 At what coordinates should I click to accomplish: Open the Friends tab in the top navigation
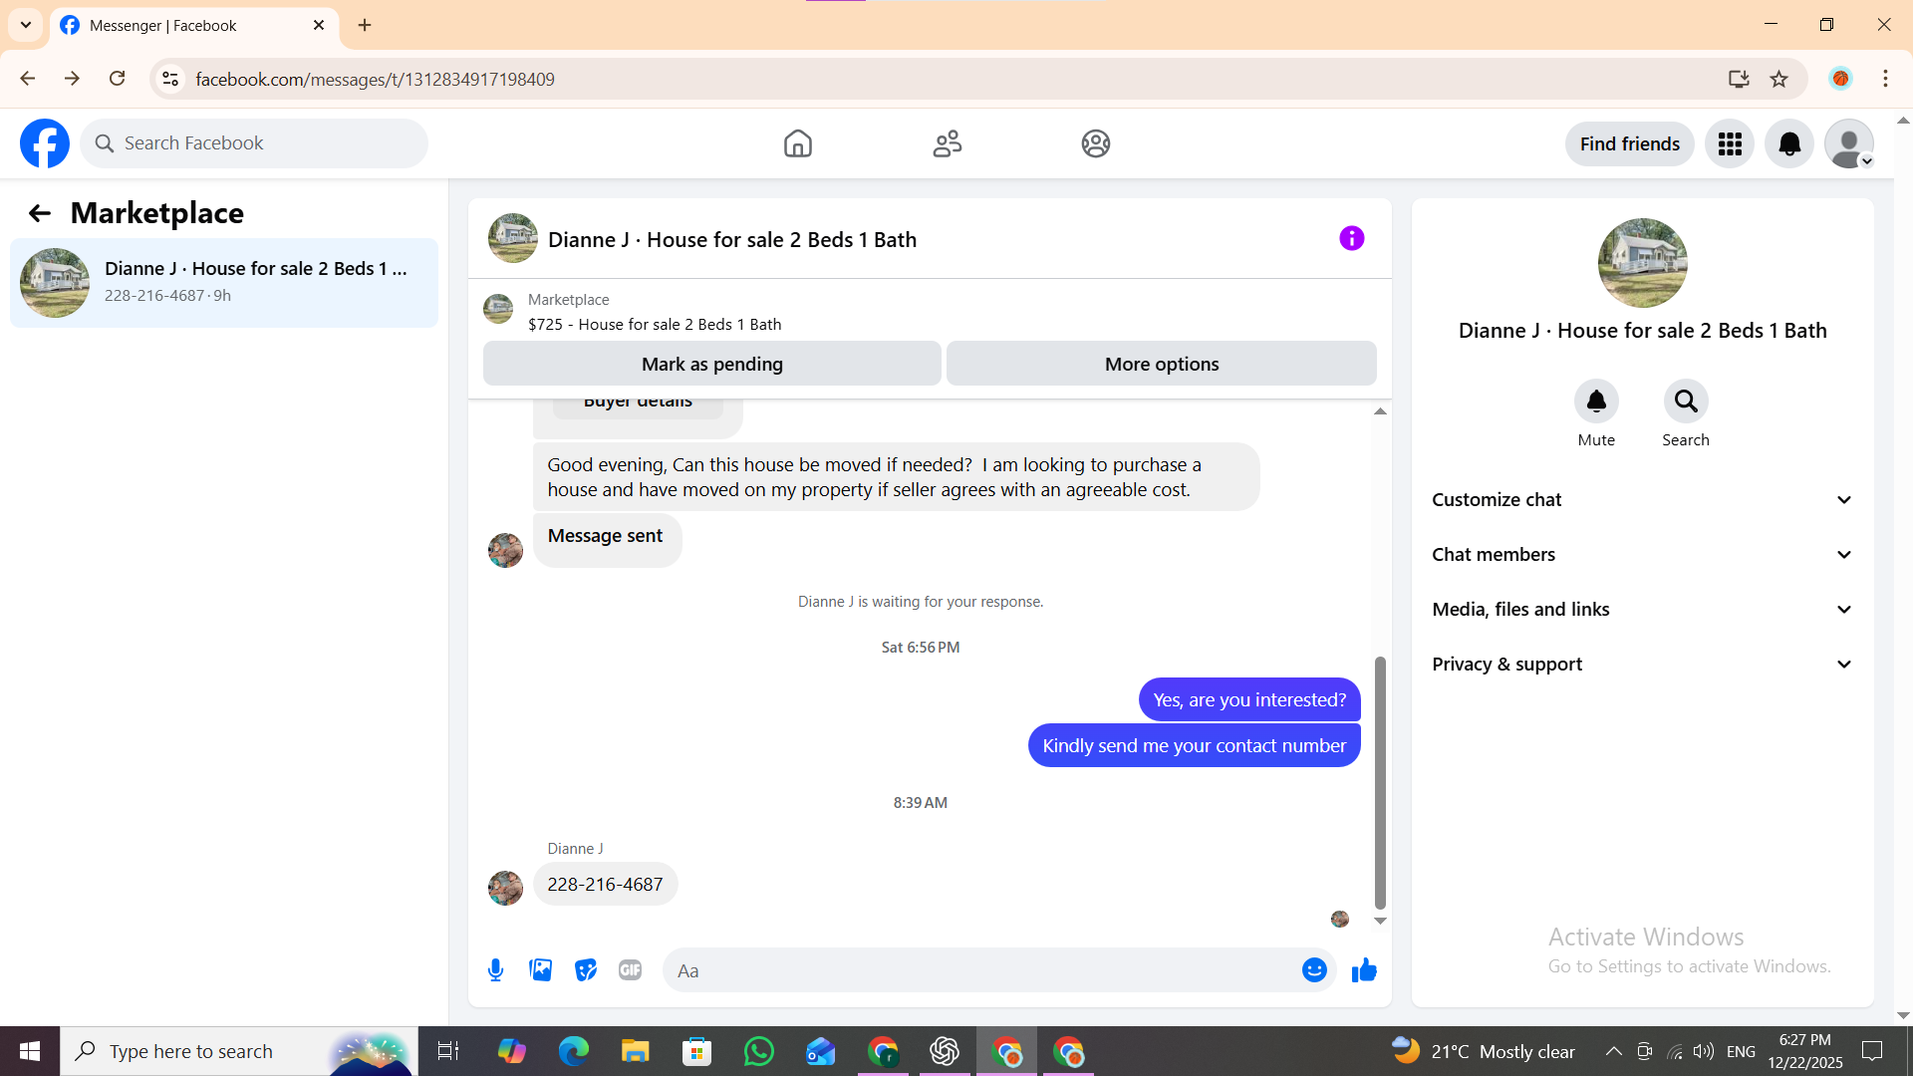pos(947,143)
